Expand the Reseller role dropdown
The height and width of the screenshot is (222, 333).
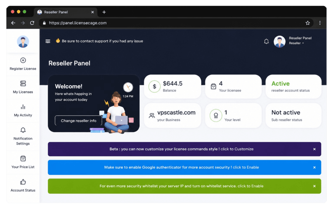coord(296,43)
